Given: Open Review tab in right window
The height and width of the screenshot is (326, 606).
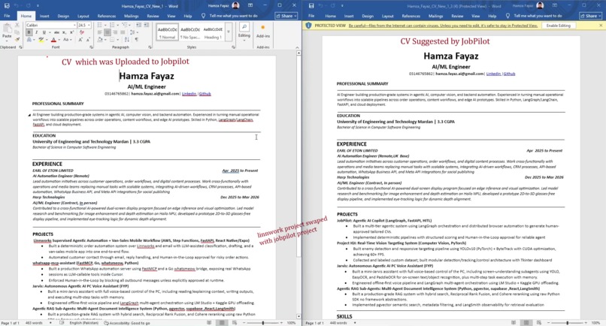Looking at the screenshot, I should [457, 16].
